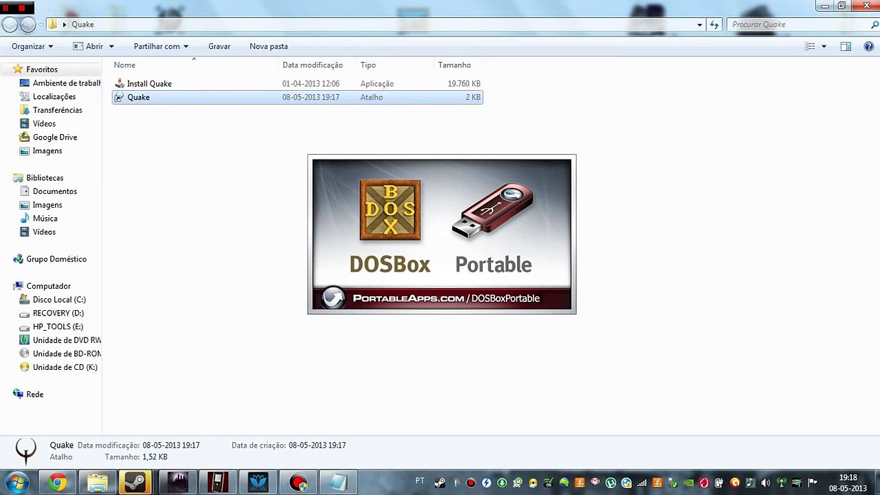Click the red record tray icon
This screenshot has width=880, height=495.
pos(470,483)
